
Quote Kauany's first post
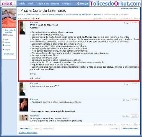tap(134, 23)
